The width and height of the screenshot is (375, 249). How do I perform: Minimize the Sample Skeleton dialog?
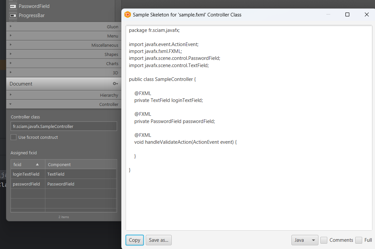[328, 14]
